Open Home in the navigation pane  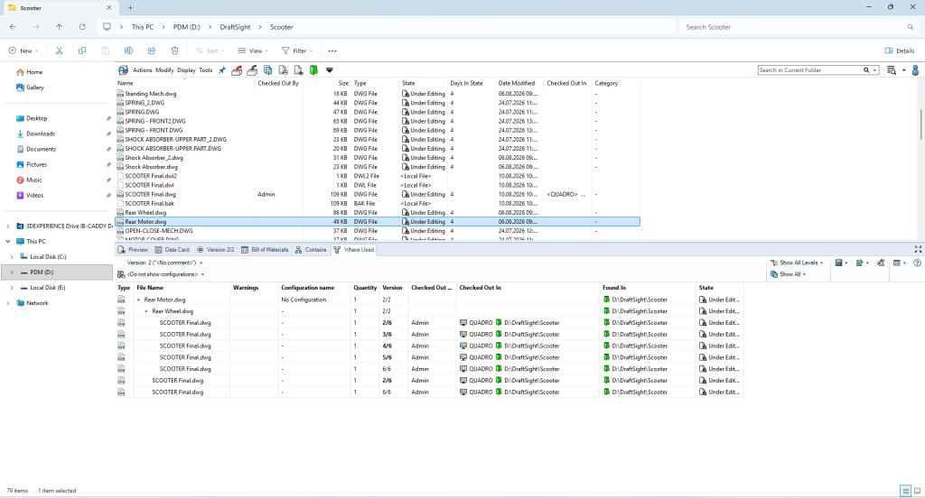click(30, 72)
